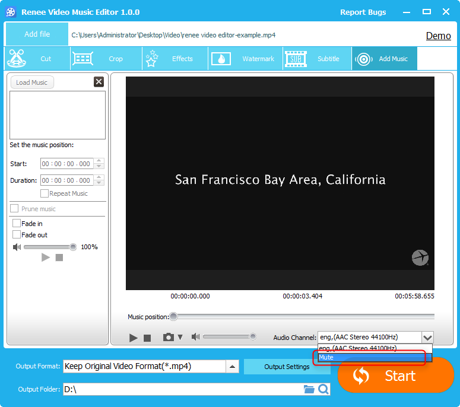Enable the Fade out checkbox
Screen dimensions: 460x407
(17, 235)
